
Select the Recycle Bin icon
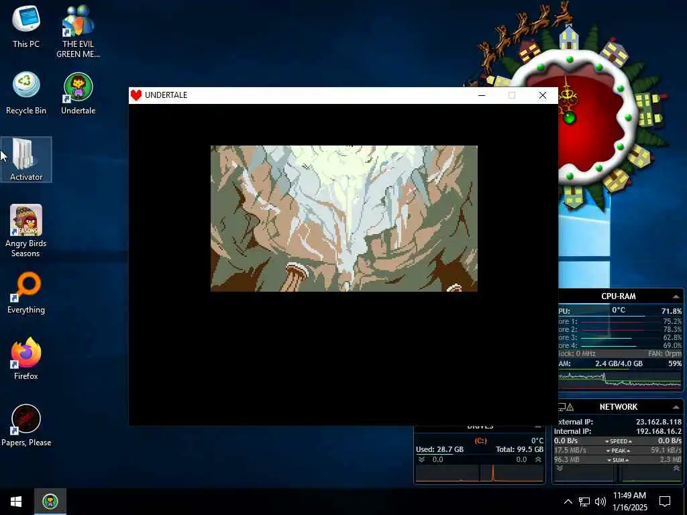[x=26, y=93]
